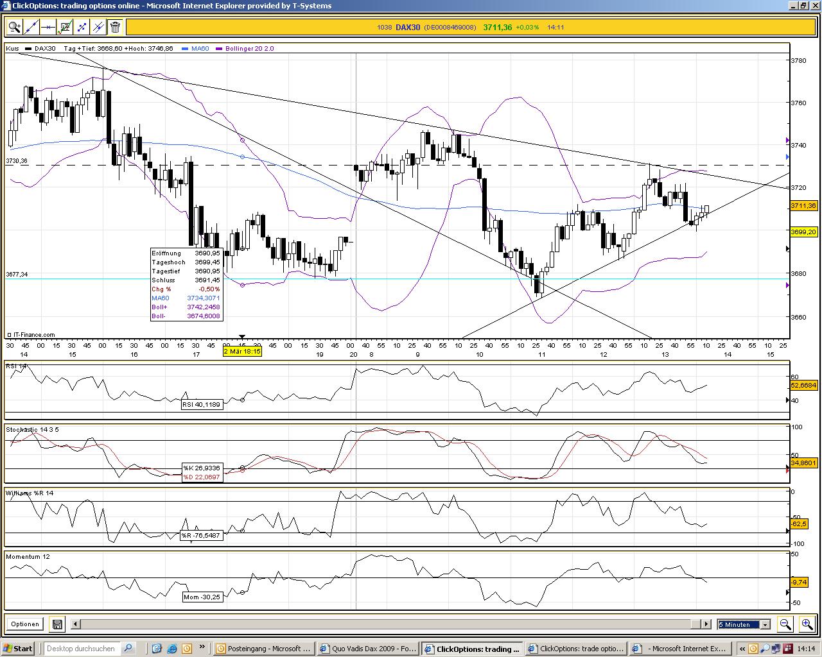Click the magnifier icon in system tray
Image resolution: width=822 pixels, height=657 pixels.
pos(765,648)
